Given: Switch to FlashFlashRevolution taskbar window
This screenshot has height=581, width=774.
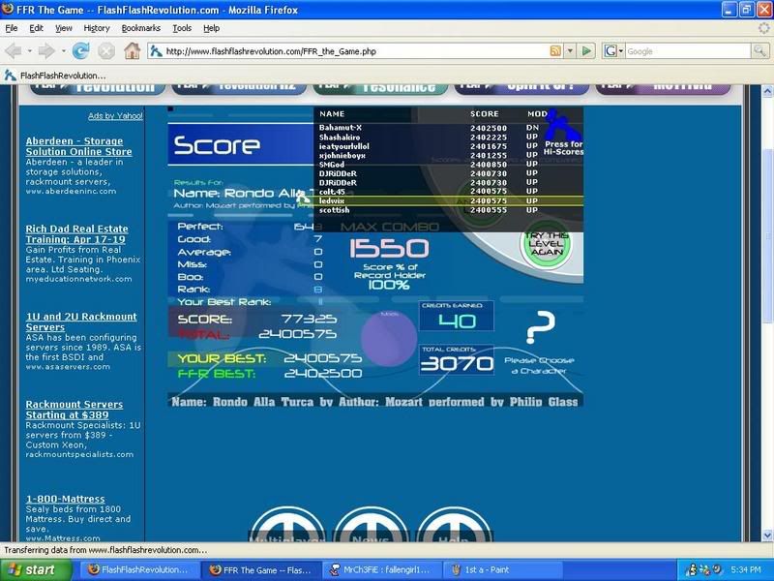Looking at the screenshot, I should point(139,569).
